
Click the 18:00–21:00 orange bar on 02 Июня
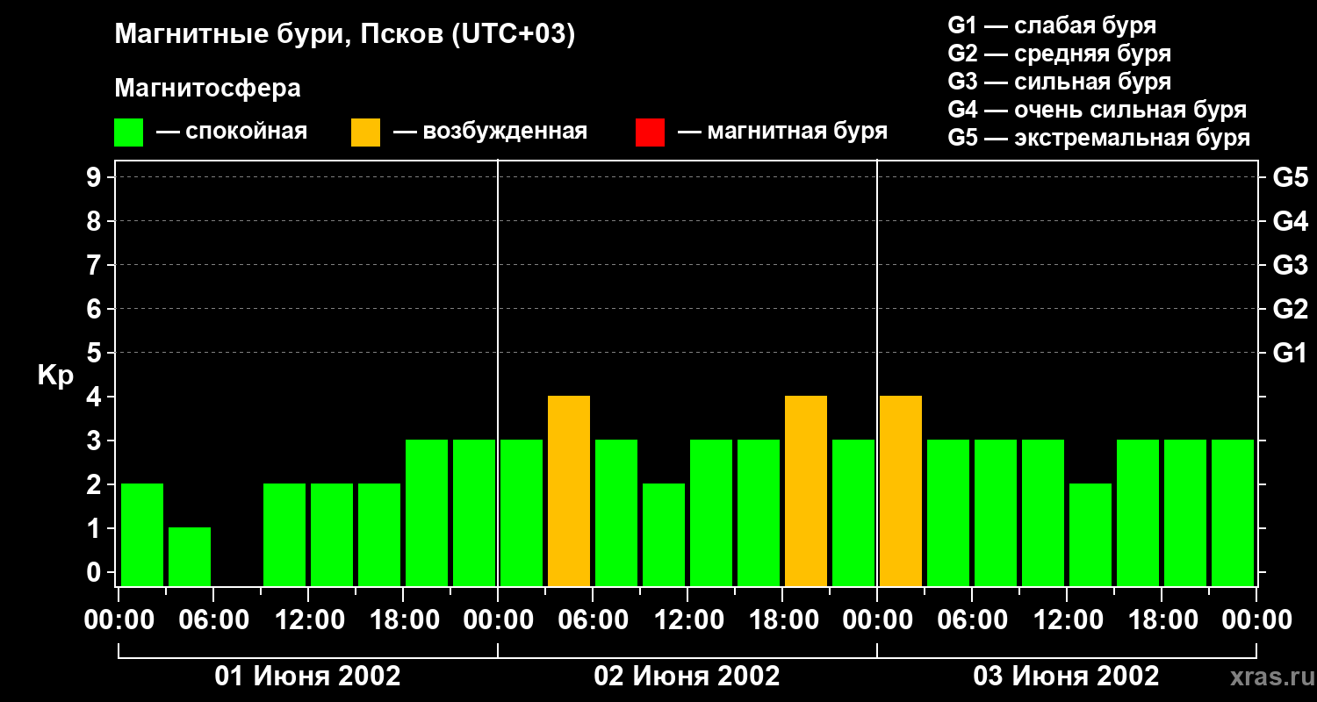(806, 491)
